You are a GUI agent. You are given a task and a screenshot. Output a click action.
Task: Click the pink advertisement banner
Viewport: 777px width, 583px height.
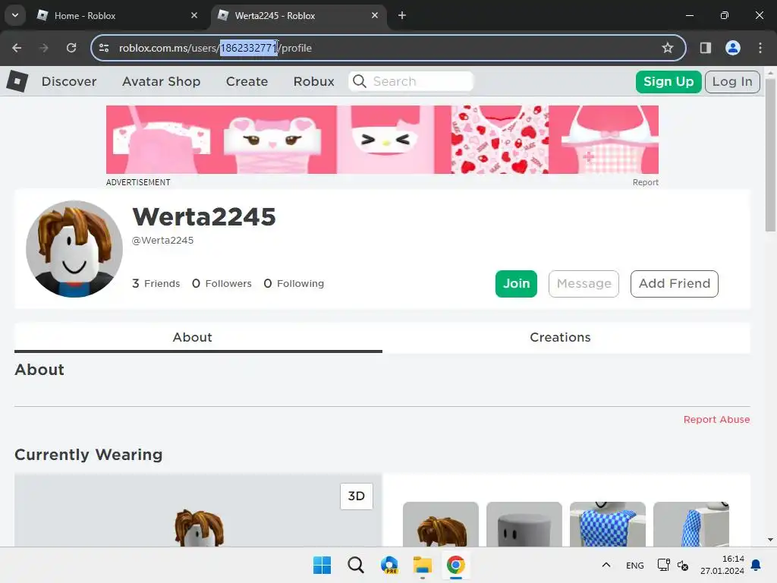pyautogui.click(x=382, y=140)
